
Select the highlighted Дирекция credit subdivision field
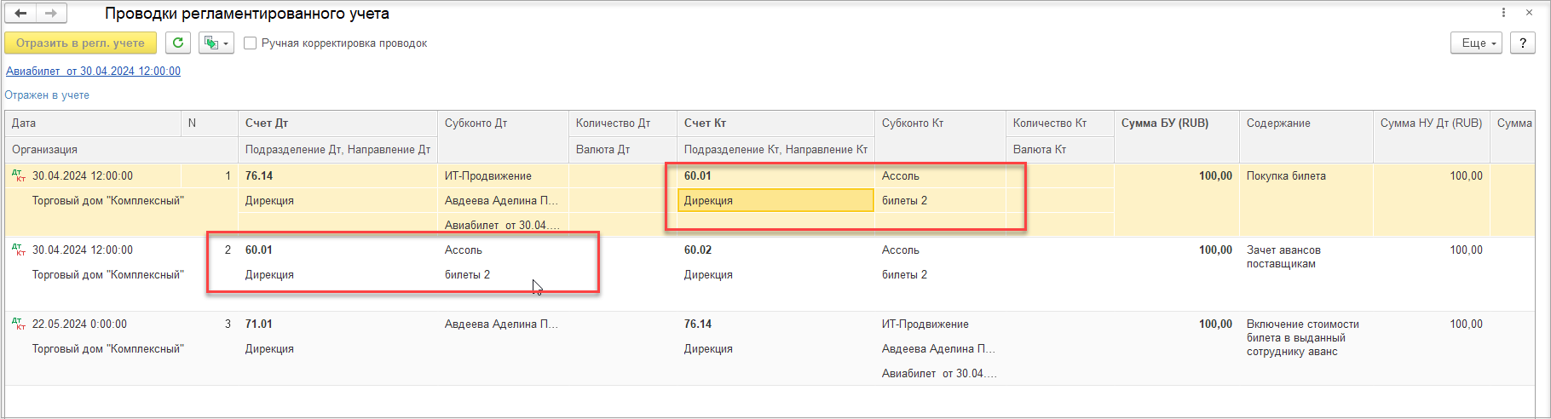[775, 201]
